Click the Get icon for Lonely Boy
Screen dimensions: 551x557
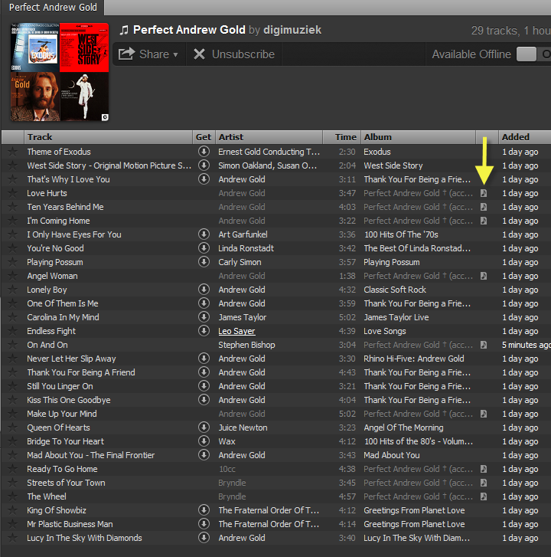(204, 290)
